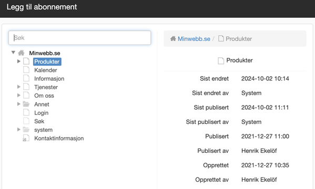
Task: Click the Sist endret label
Action: coord(214,78)
